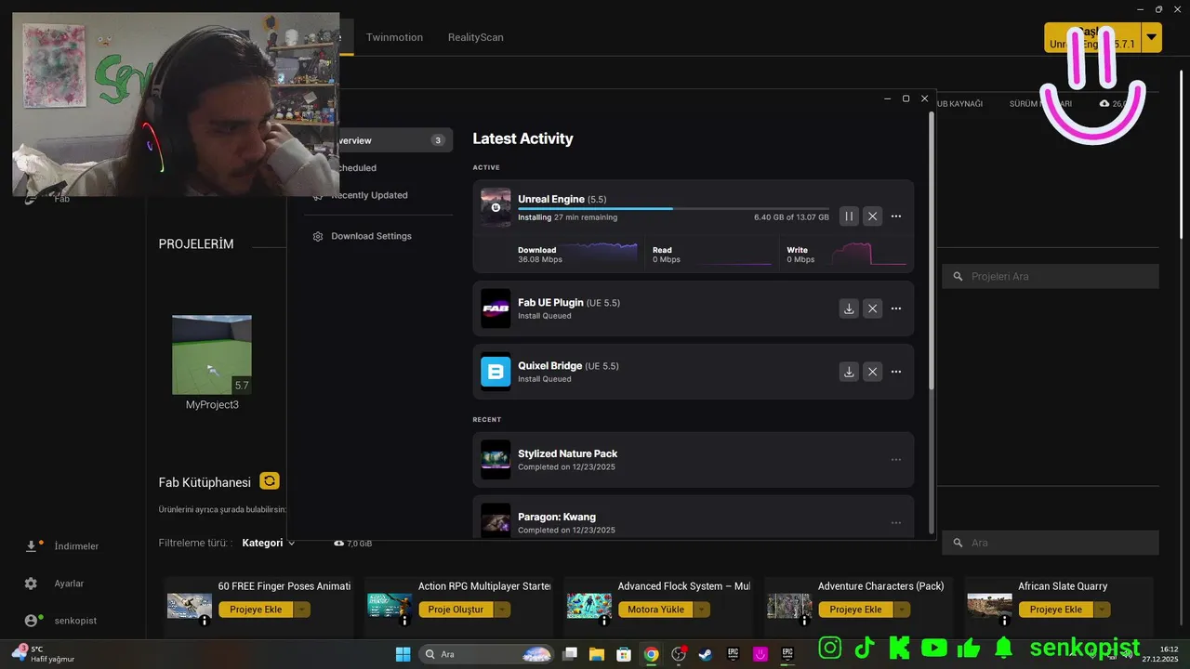Open the Windows Start menu
The image size is (1190, 669).
[x=403, y=654]
